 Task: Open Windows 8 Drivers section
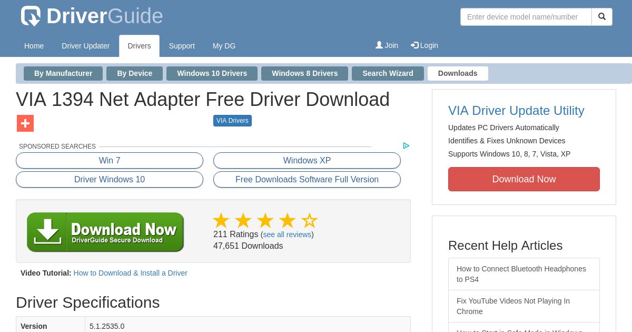[x=305, y=73]
